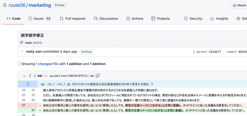
Task: Click the Verified badge
Action: point(86,52)
